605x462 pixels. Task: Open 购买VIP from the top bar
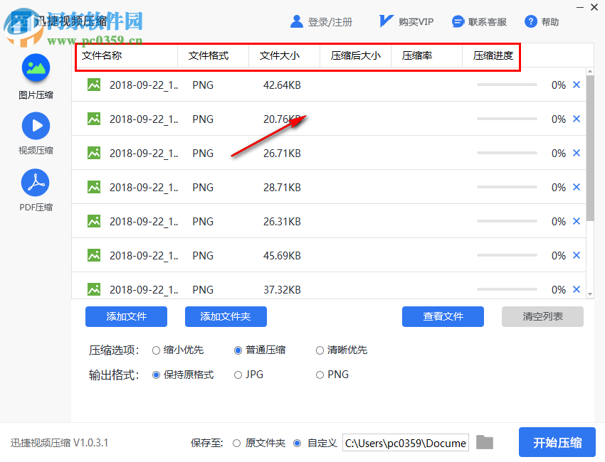405,21
